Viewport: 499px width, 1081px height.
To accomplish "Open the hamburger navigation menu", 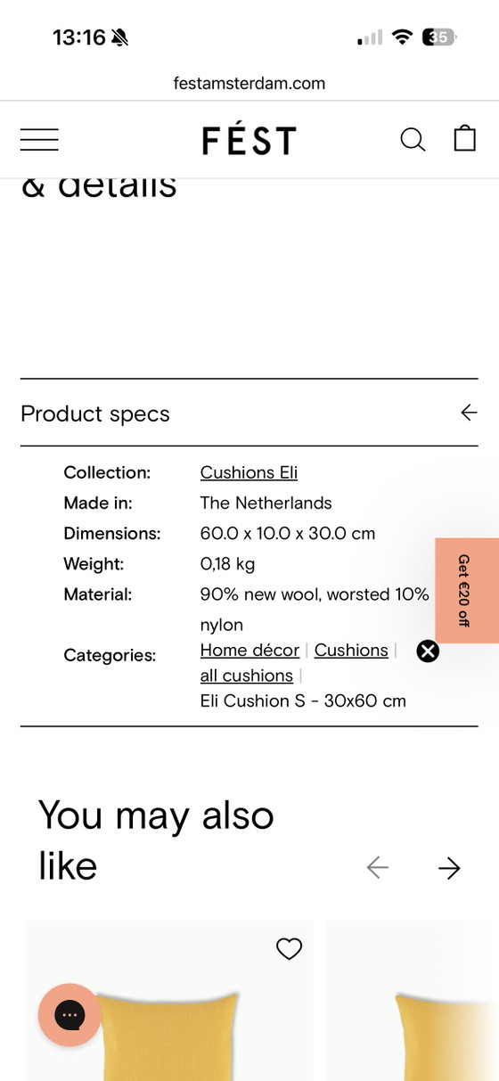I will point(39,140).
